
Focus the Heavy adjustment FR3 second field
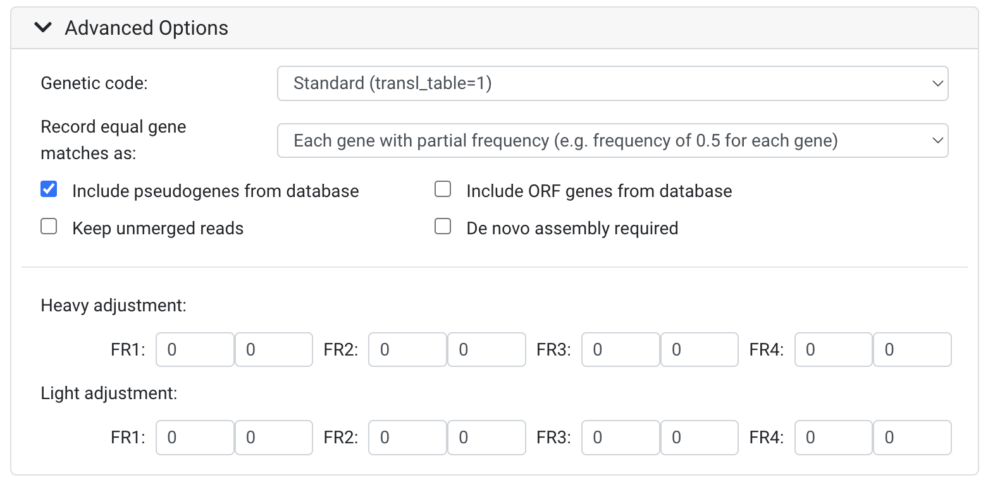coord(700,350)
